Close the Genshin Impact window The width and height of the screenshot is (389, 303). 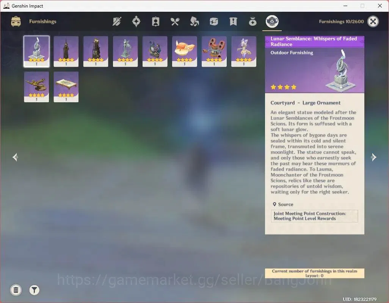point(380,6)
